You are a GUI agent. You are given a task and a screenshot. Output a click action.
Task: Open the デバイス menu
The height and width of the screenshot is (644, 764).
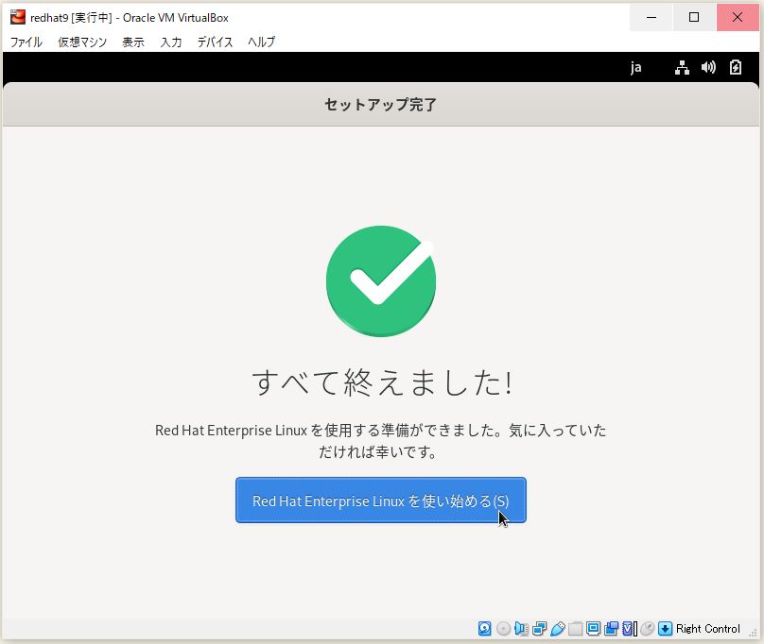pyautogui.click(x=215, y=42)
